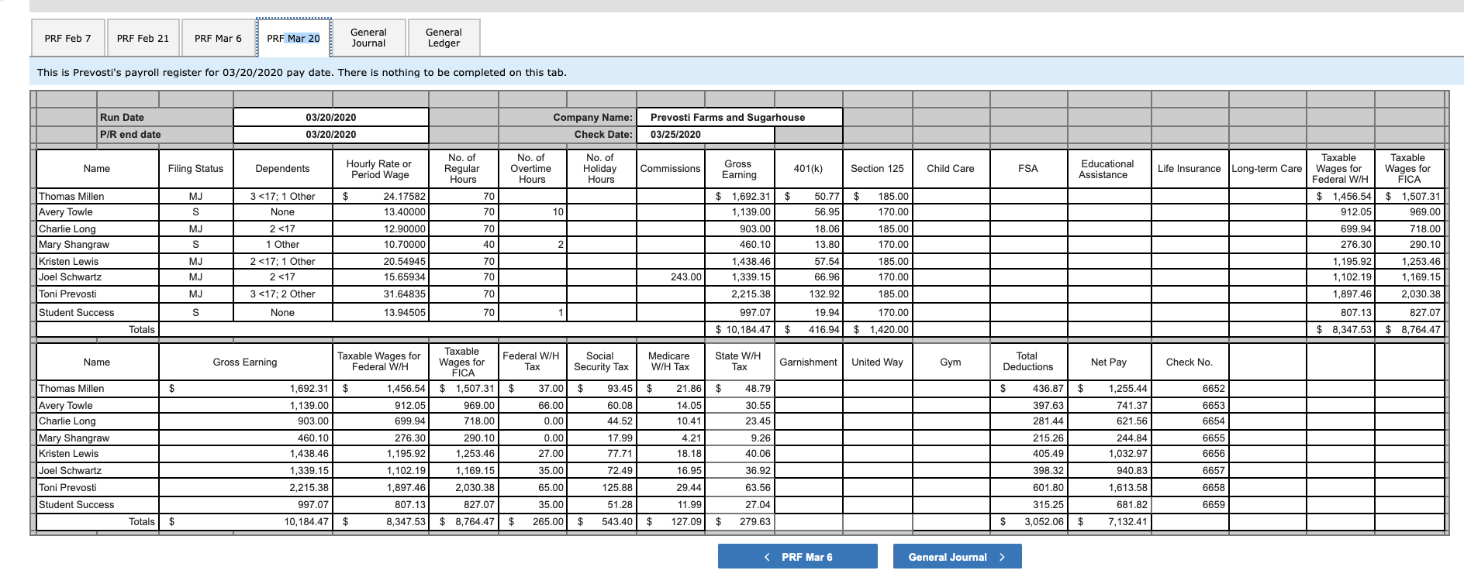This screenshot has width=1464, height=584.
Task: Click the Section 125 total 1,420.00
Action: click(x=877, y=329)
